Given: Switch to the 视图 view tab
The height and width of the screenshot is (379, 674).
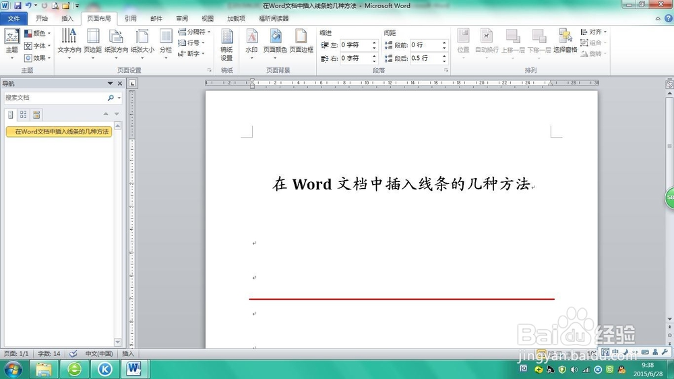Looking at the screenshot, I should [208, 18].
